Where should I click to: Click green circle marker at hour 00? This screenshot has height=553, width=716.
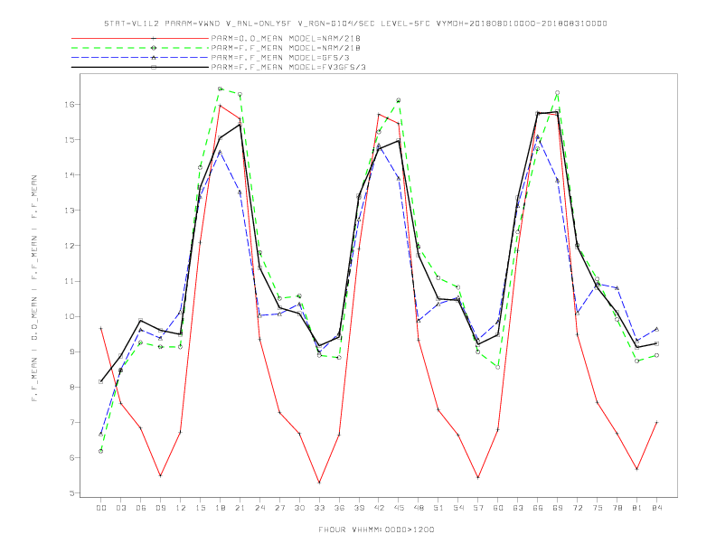pyautogui.click(x=101, y=451)
